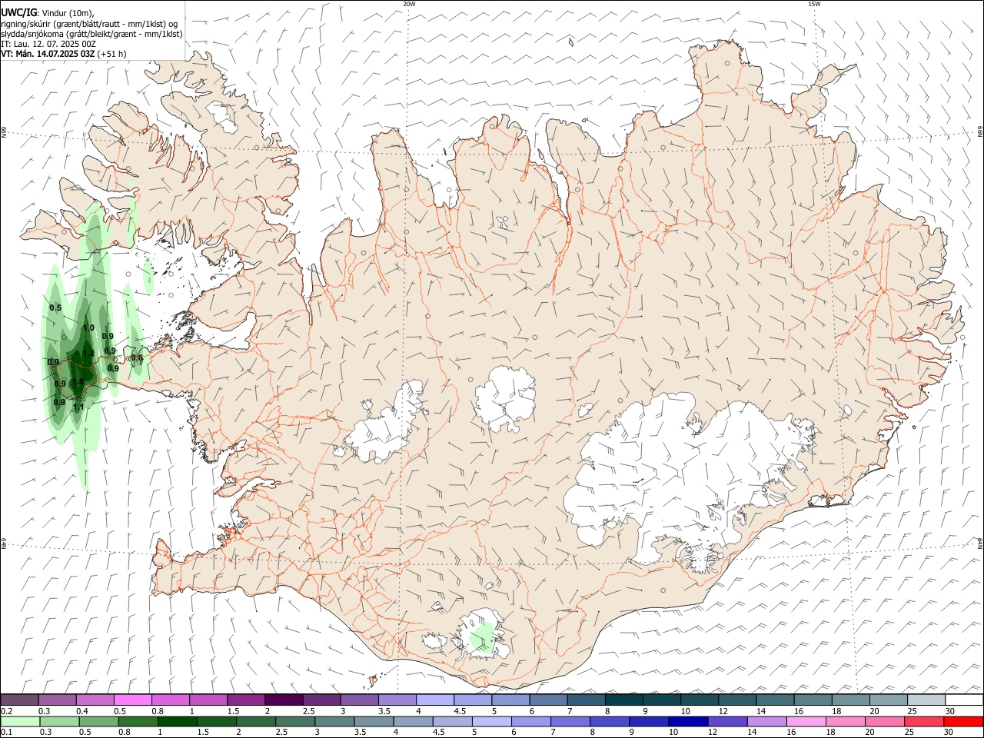Select the 'IT: Lau. 12. 07. 2025 00Z' line
This screenshot has height=738, width=984.
pyautogui.click(x=48, y=44)
